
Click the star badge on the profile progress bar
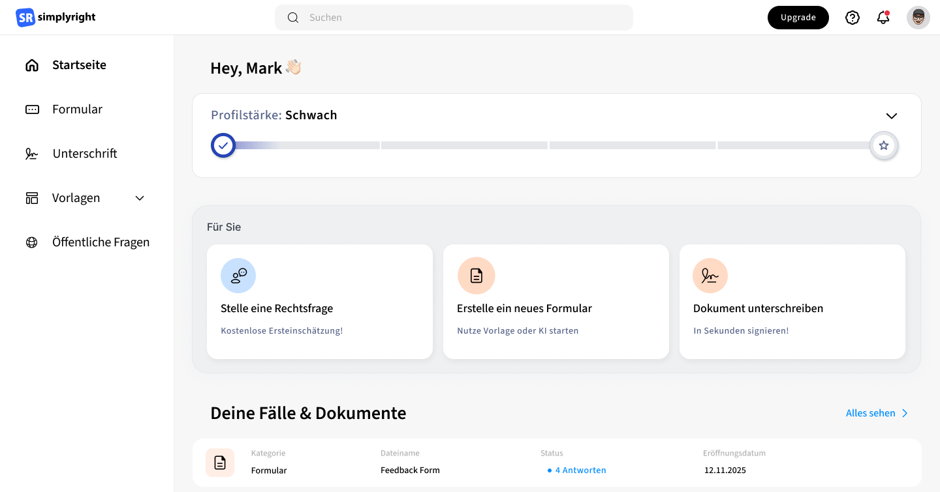(x=884, y=145)
